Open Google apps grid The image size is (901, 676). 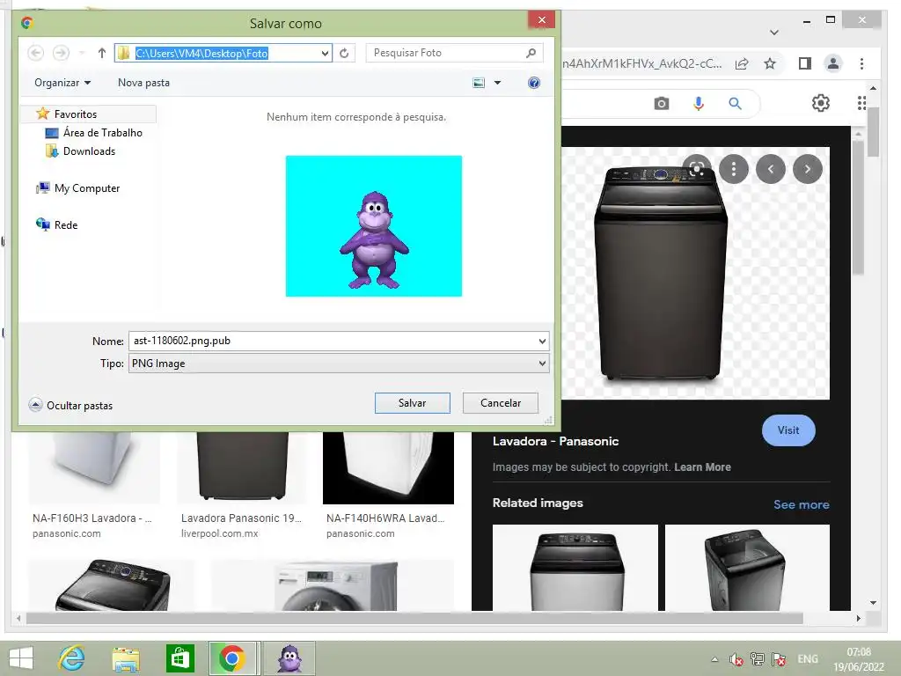pyautogui.click(x=861, y=103)
